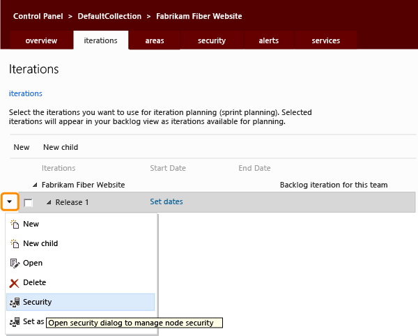Screen dimensions: 418x336
Task: Choose Security from the context menu
Action: pos(80,302)
